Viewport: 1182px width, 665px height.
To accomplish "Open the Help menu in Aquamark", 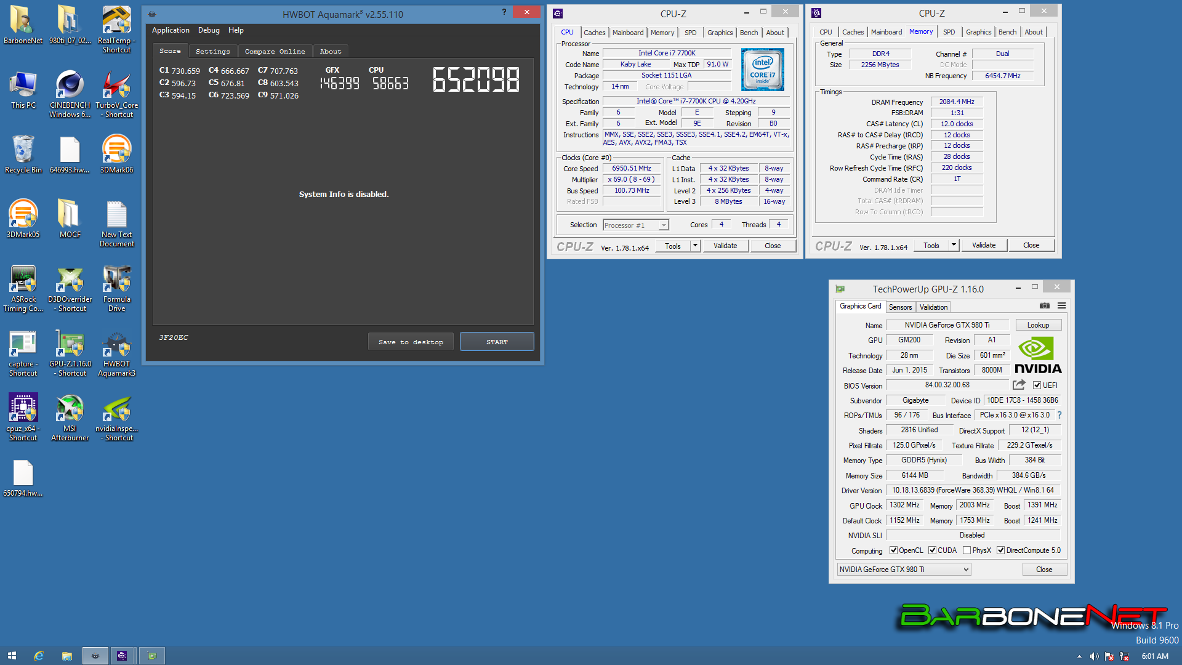I will click(236, 30).
